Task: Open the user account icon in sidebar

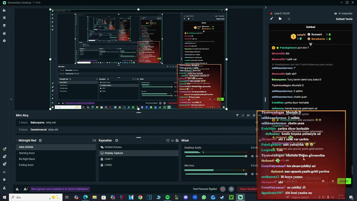Action: click(4, 188)
